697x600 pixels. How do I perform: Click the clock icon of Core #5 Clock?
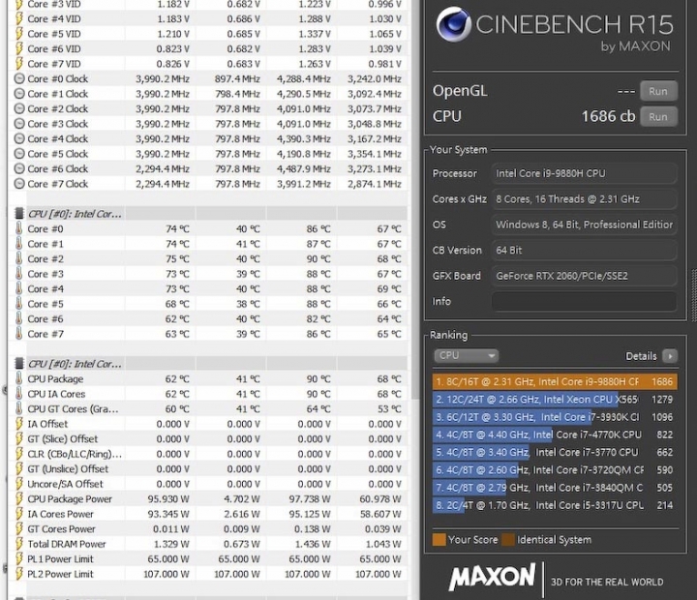click(x=19, y=154)
